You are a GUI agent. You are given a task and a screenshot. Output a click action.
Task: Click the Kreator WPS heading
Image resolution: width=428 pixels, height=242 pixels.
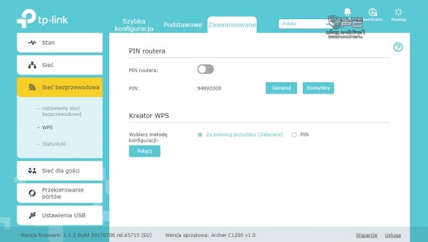tap(149, 116)
